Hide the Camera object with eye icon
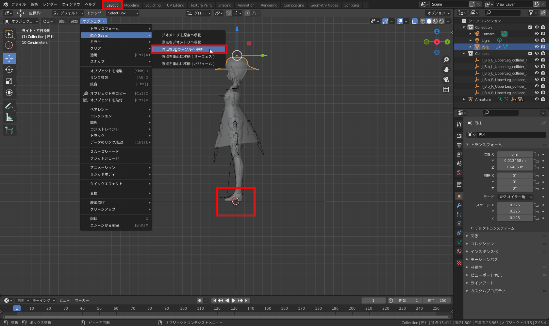This screenshot has width=549, height=326. (x=536, y=34)
